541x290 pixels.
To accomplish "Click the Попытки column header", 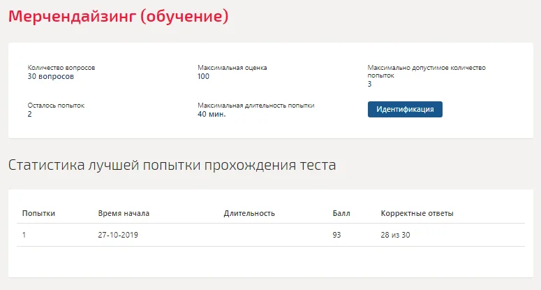I will click(x=38, y=213).
